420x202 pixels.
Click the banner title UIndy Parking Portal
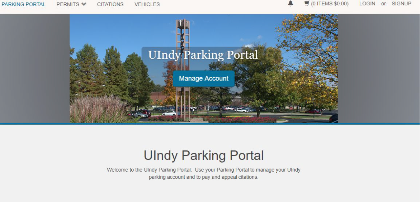[203, 55]
